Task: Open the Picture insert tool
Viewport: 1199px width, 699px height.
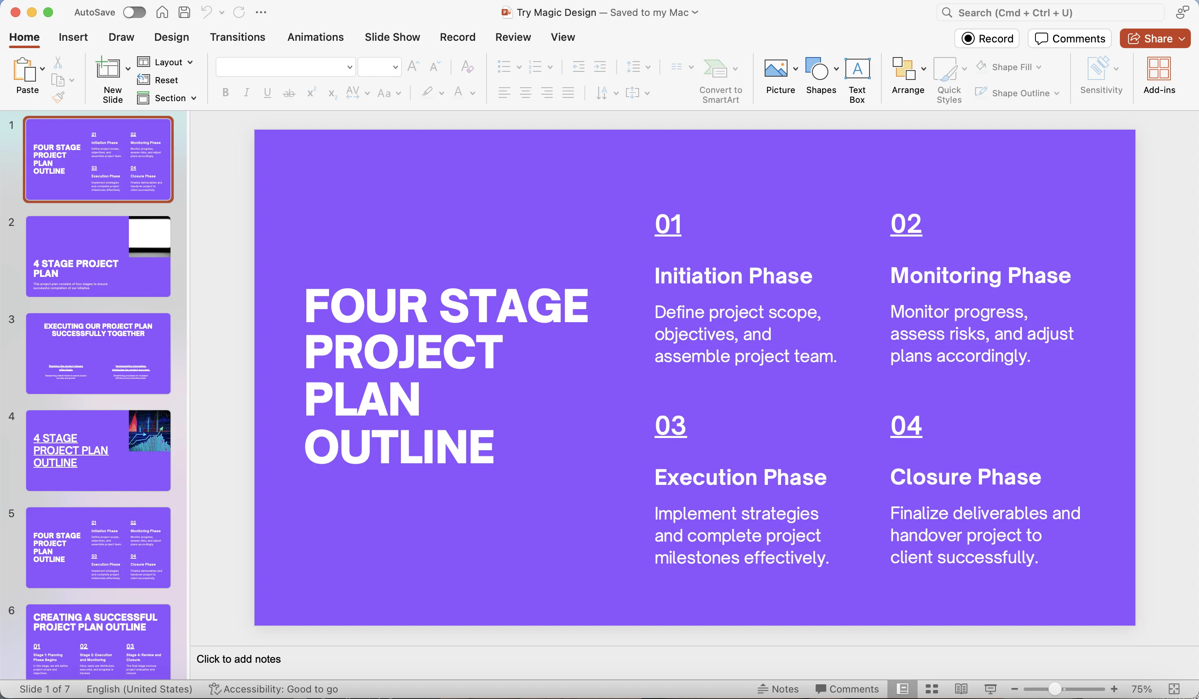Action: (776, 69)
